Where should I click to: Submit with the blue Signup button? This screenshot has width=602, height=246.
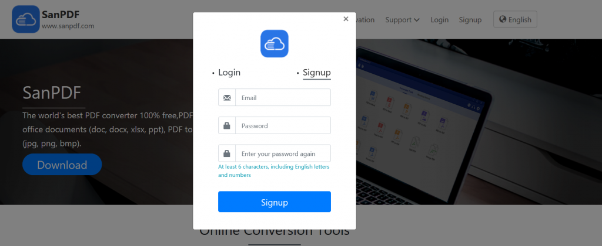pos(274,201)
